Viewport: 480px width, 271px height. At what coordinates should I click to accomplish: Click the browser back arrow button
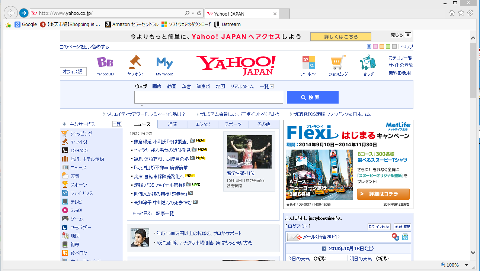point(11,13)
